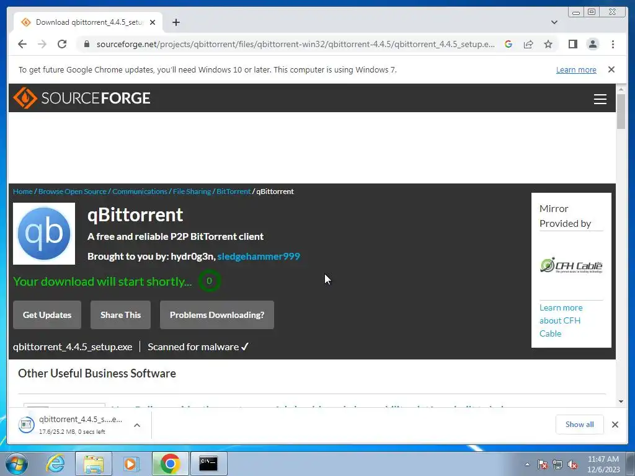Click the address bar URL field

coord(295,44)
